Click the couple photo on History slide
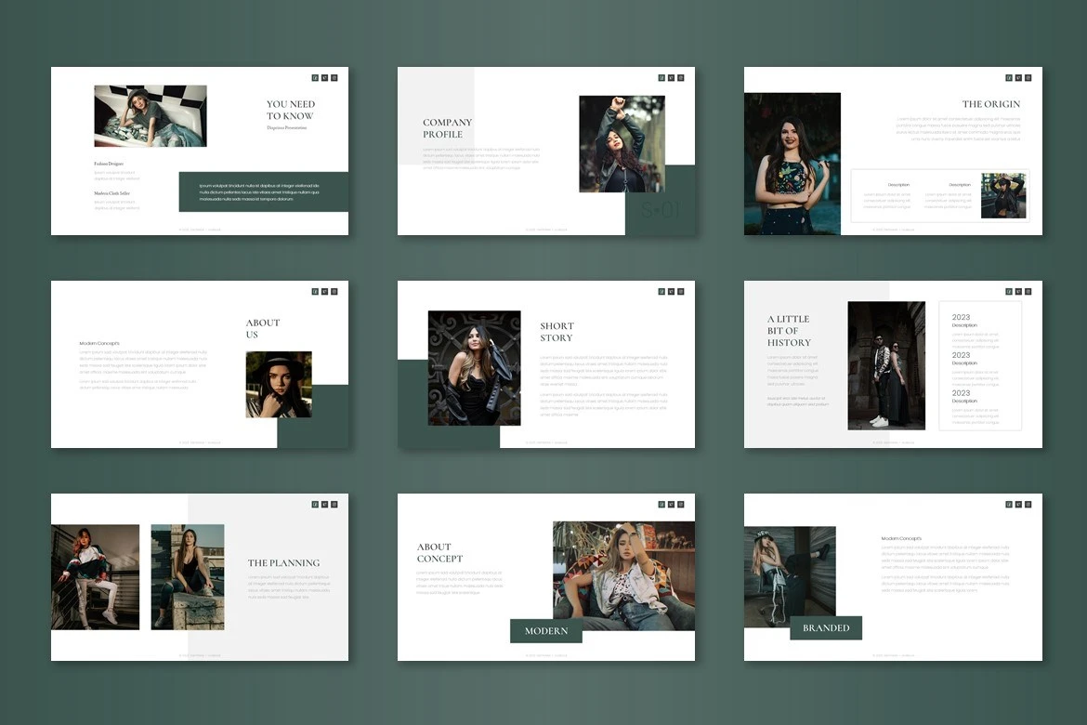This screenshot has height=725, width=1087. pos(886,365)
